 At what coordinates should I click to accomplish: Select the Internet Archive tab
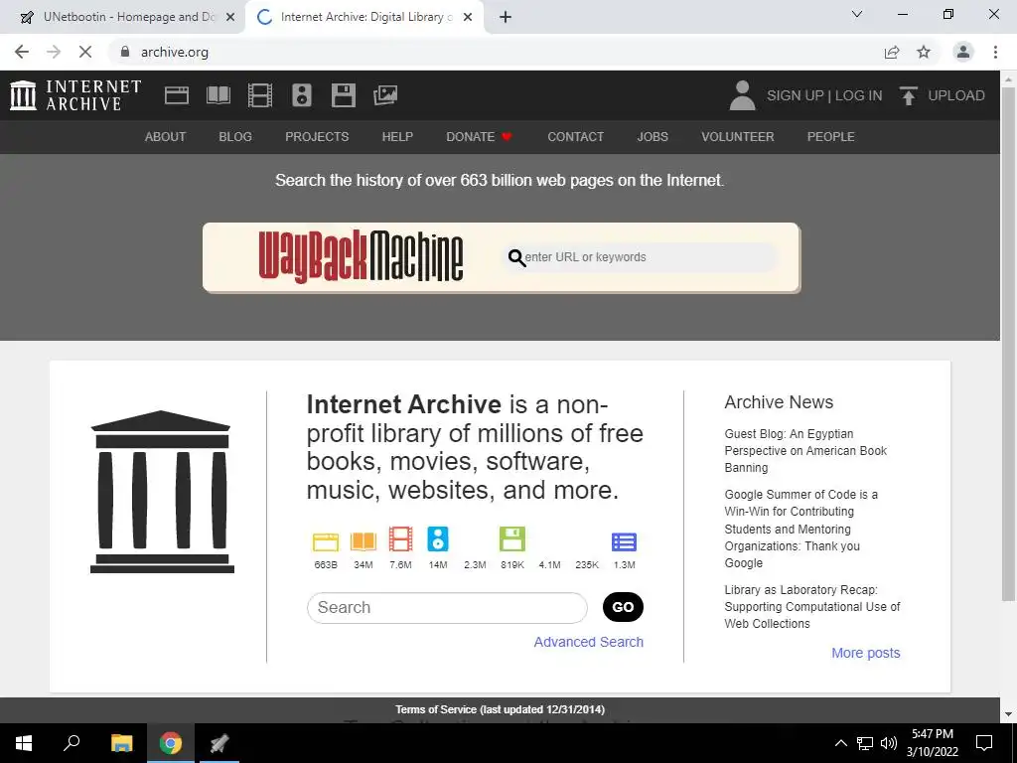point(364,17)
